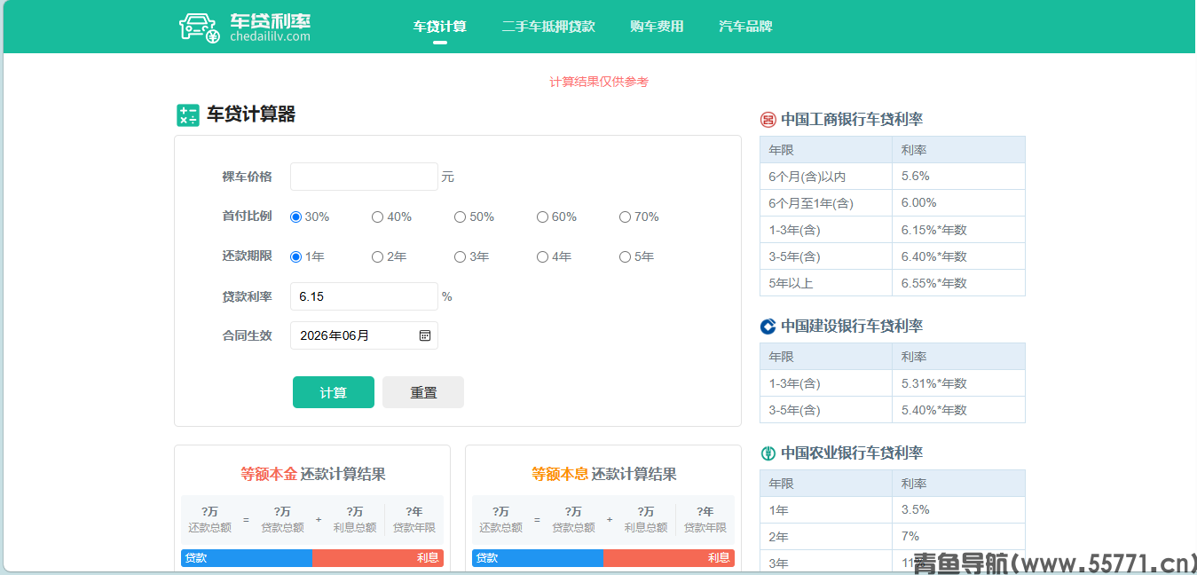Click the 5.31%*年数 rate cell
Image resolution: width=1197 pixels, height=575 pixels.
click(958, 383)
